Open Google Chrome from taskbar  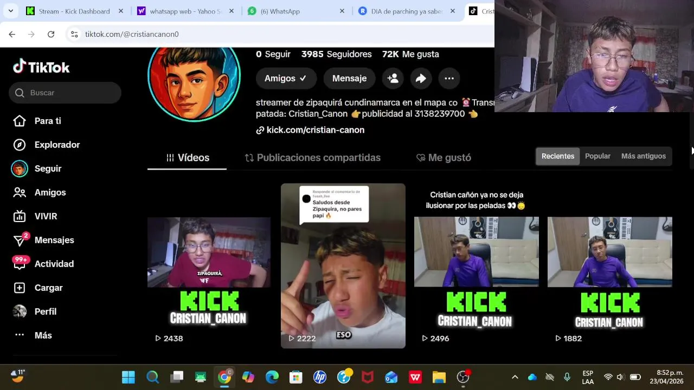tap(224, 377)
